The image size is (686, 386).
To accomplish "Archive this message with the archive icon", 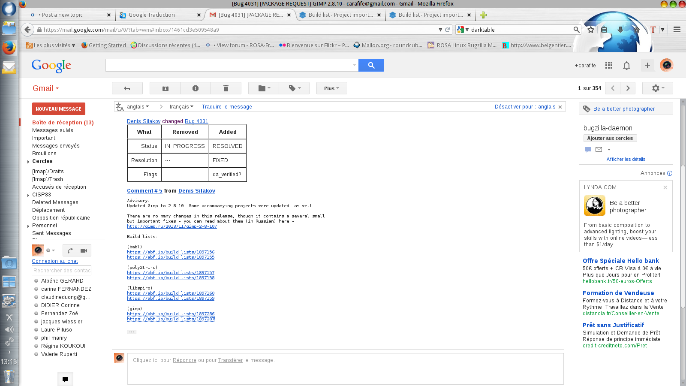I will click(x=165, y=88).
